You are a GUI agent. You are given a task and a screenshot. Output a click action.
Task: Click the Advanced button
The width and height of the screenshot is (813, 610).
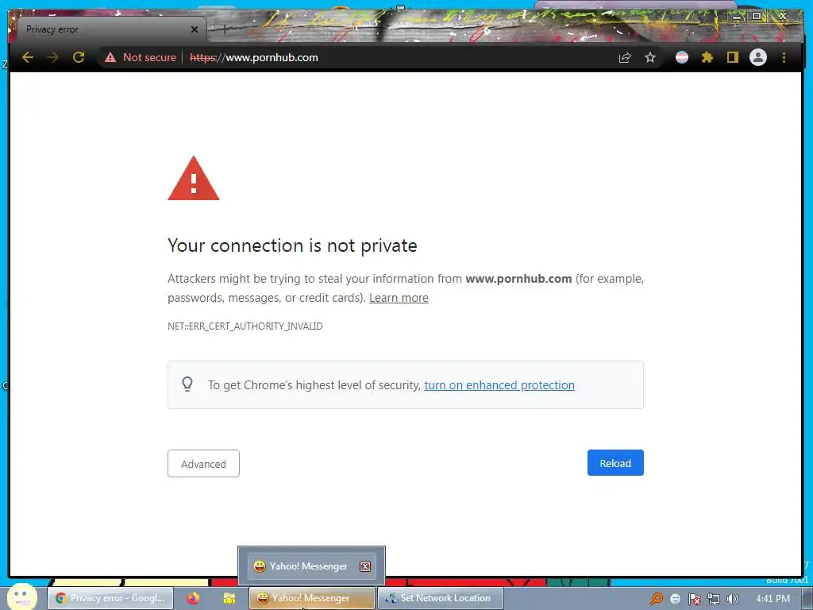(x=203, y=464)
